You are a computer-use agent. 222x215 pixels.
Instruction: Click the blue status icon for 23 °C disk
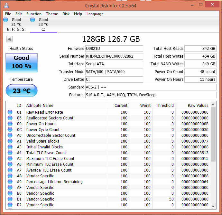point(32,20)
